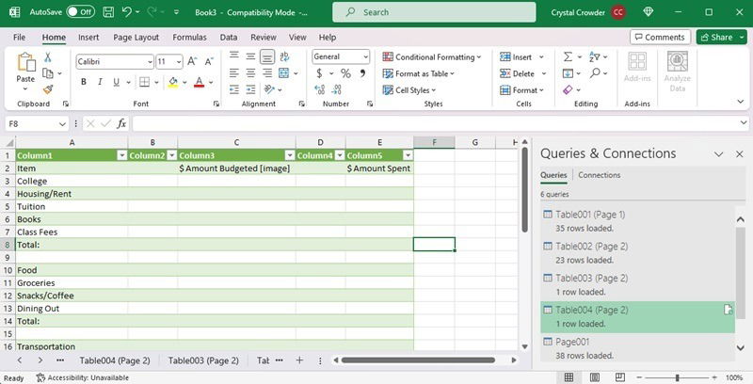Click the new sheet plus button
This screenshot has height=384, width=753.
pos(299,360)
